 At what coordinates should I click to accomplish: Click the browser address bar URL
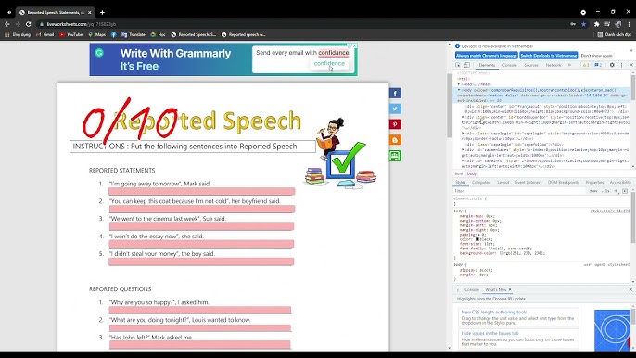[x=82, y=24]
